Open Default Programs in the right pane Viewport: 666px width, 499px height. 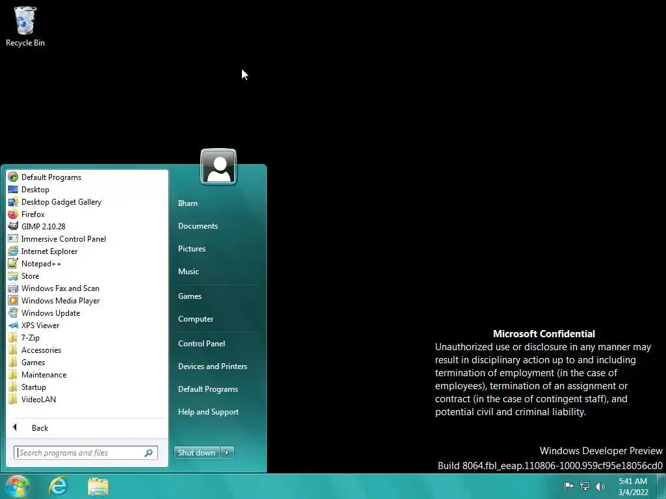207,389
